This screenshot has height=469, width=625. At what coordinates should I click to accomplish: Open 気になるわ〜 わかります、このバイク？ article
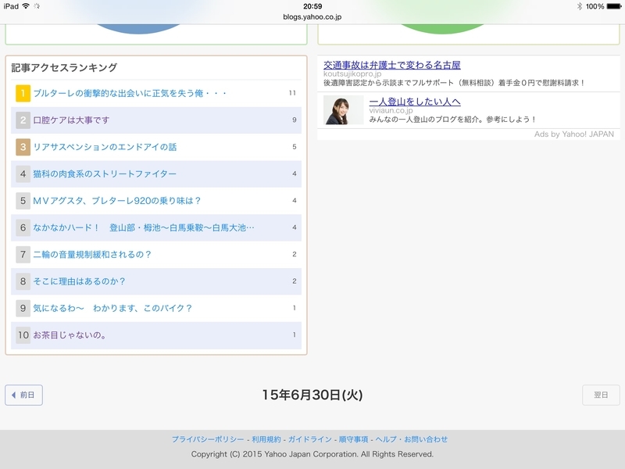click(112, 308)
